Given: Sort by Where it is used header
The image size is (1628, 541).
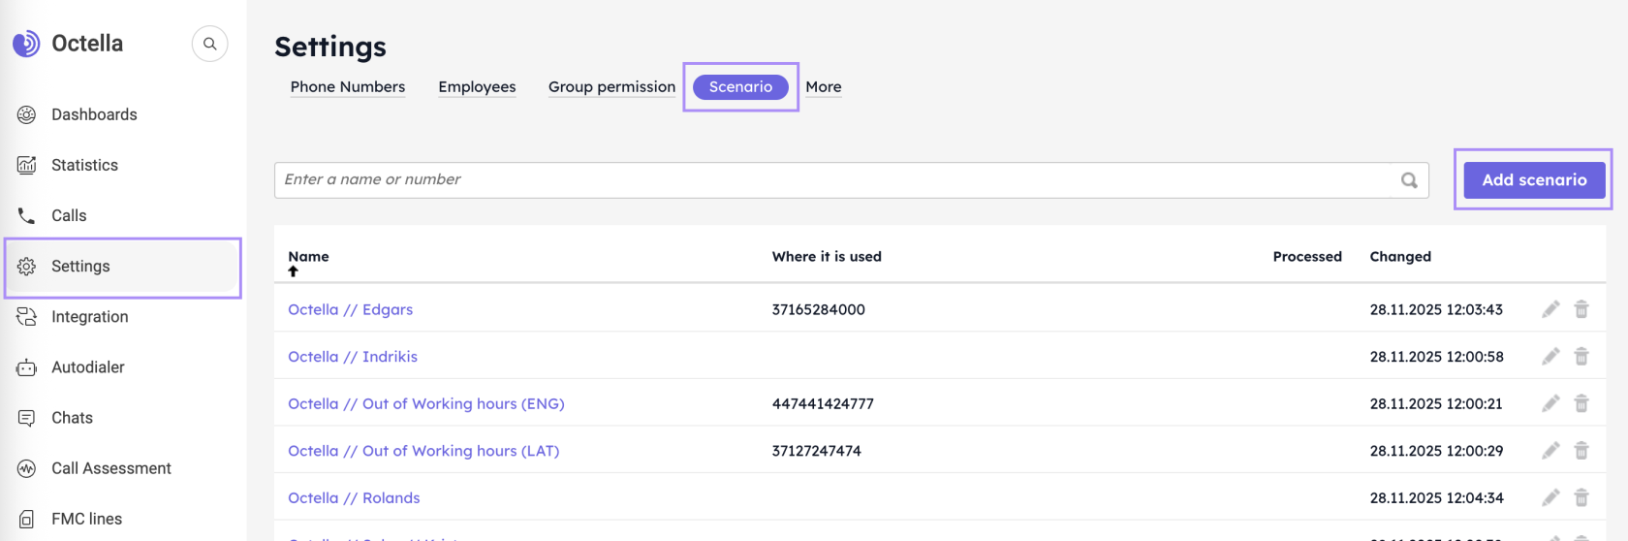Looking at the screenshot, I should click(827, 257).
